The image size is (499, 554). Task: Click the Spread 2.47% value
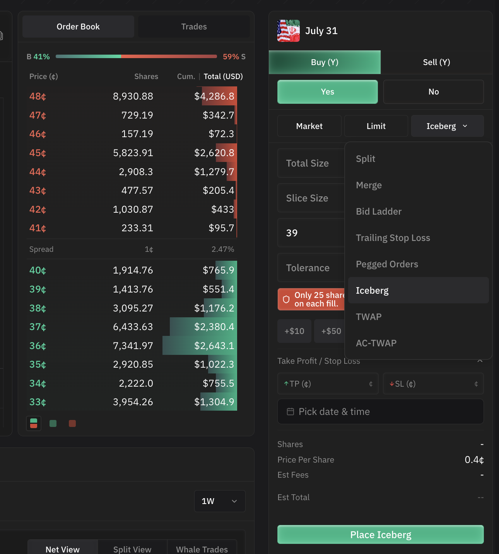(223, 249)
